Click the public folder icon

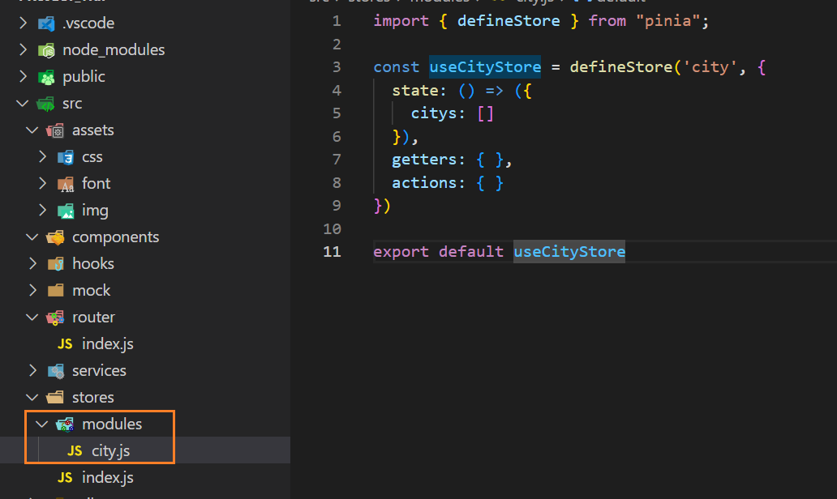click(x=46, y=77)
